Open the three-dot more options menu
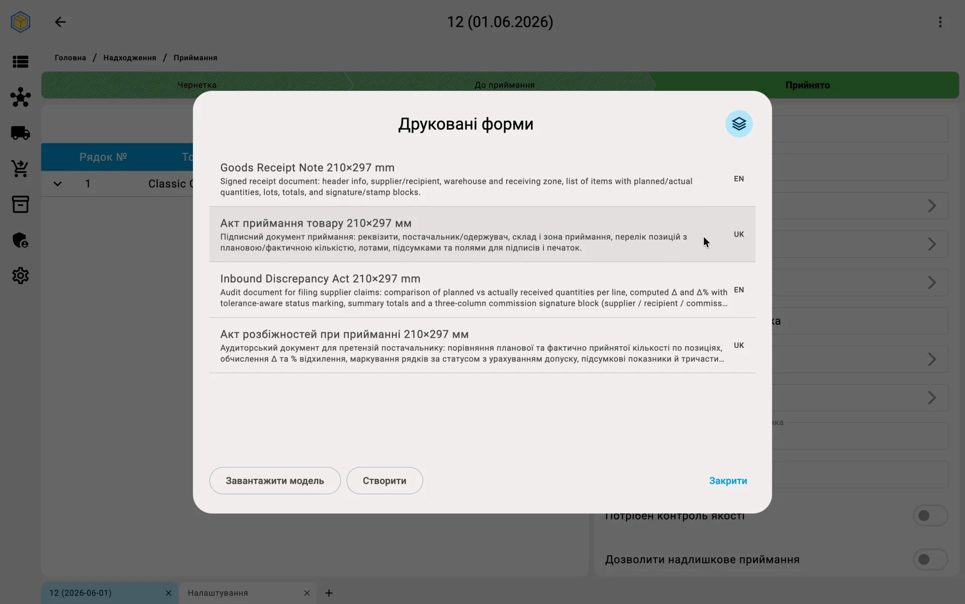This screenshot has height=604, width=965. [x=940, y=22]
